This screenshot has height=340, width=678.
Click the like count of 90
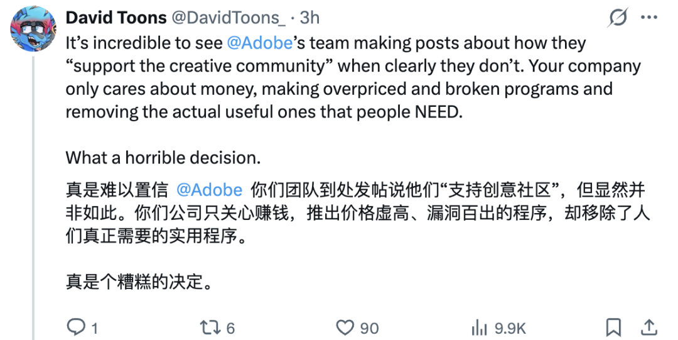point(369,328)
